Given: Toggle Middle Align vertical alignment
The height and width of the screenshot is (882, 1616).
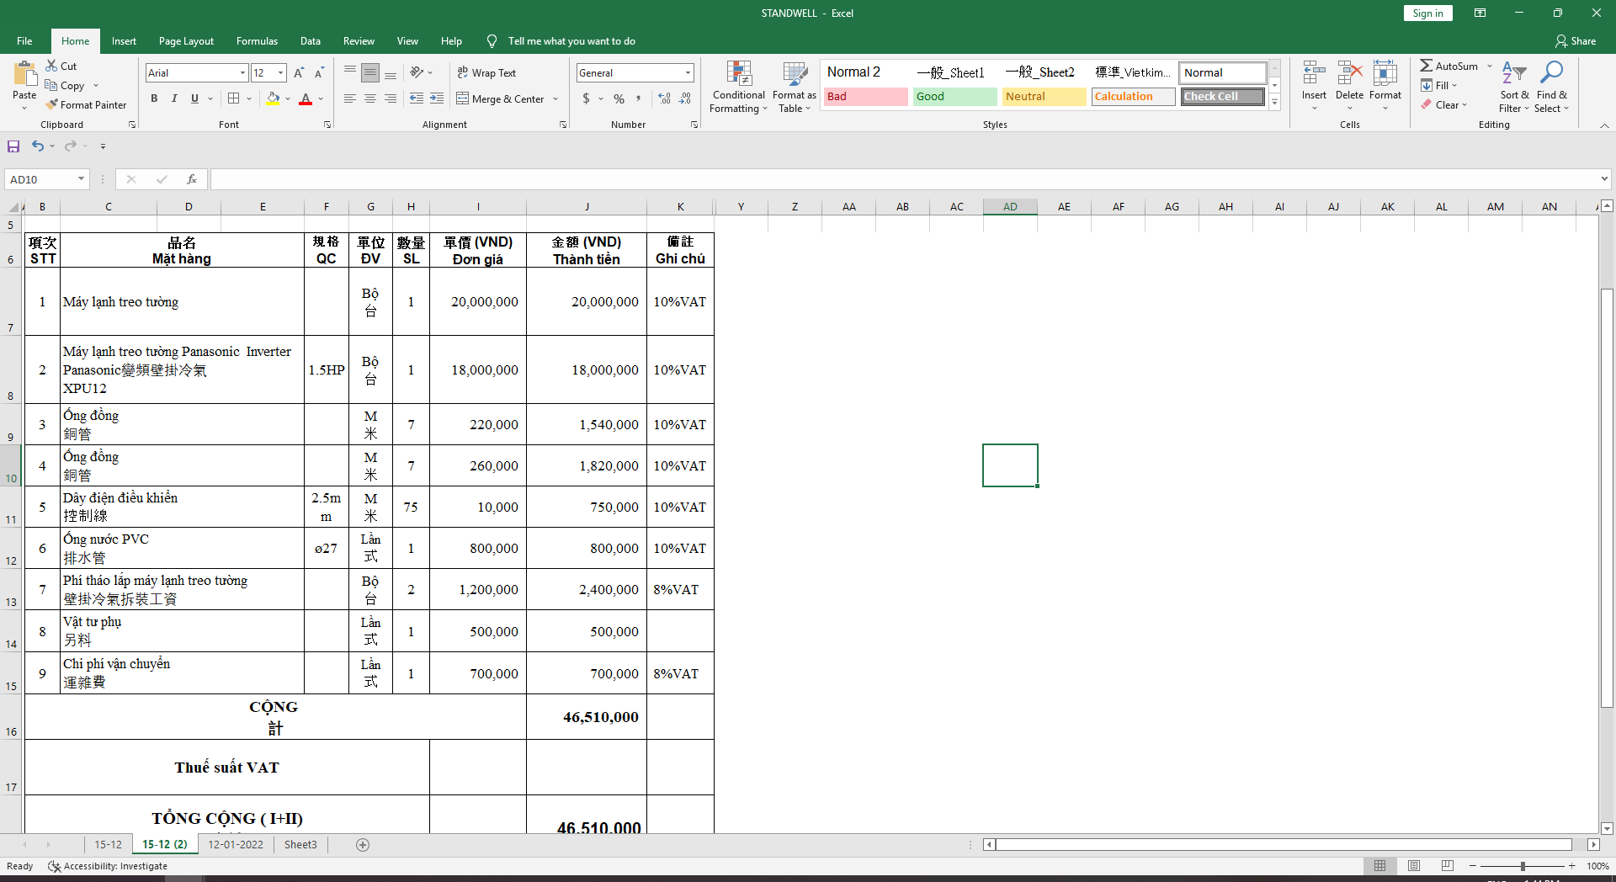Looking at the screenshot, I should pyautogui.click(x=369, y=73).
